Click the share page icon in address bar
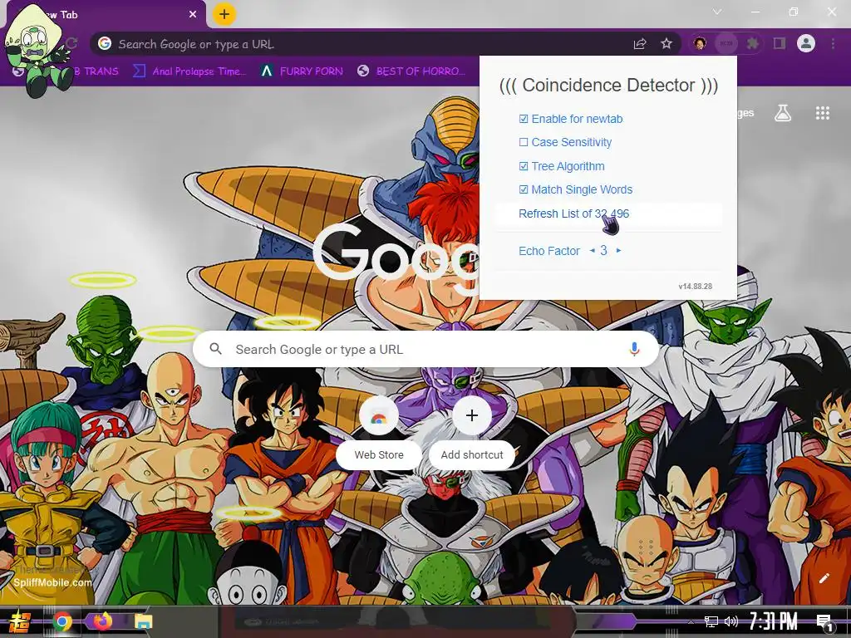 (x=640, y=44)
